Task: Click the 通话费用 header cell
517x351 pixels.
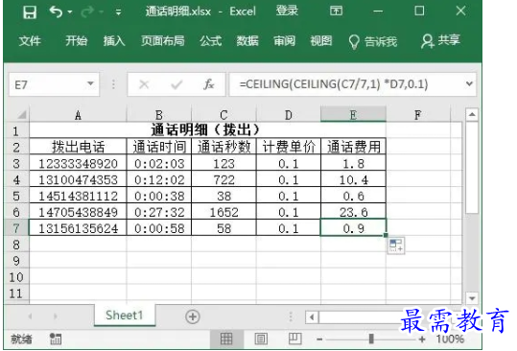Action: pyautogui.click(x=353, y=147)
